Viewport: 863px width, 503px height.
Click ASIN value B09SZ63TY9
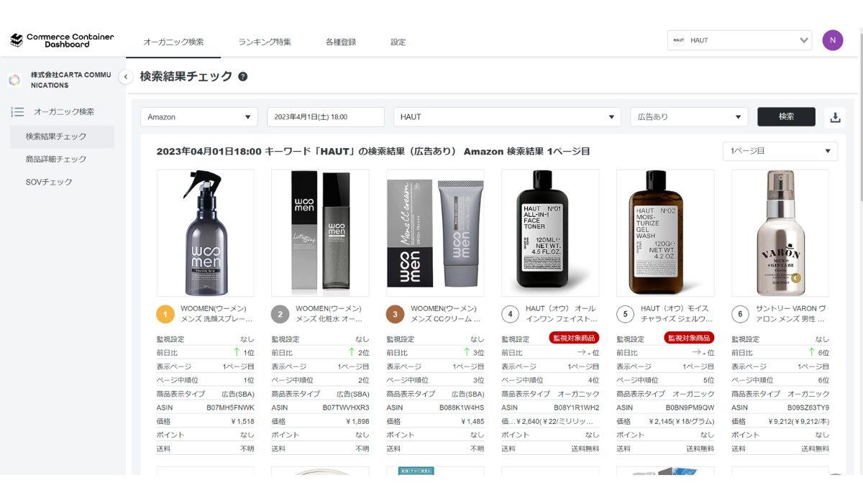point(807,407)
